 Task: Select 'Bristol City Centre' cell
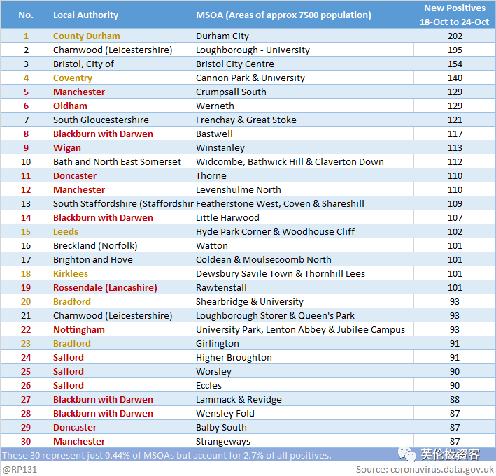[x=235, y=64]
